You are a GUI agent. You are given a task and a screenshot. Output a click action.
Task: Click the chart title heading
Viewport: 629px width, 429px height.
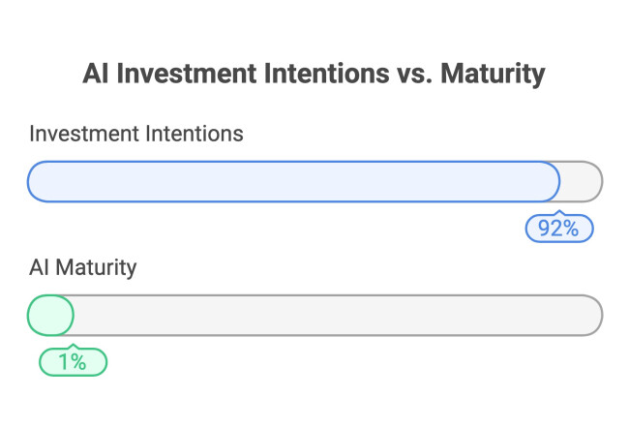click(314, 75)
